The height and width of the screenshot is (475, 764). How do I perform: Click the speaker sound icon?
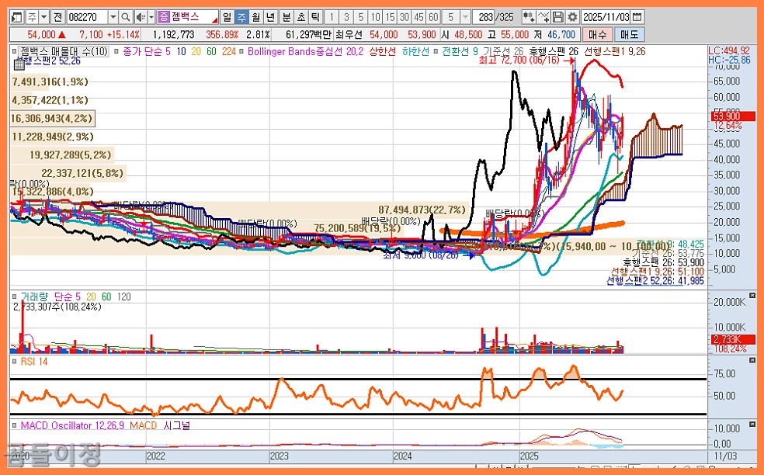141,17
